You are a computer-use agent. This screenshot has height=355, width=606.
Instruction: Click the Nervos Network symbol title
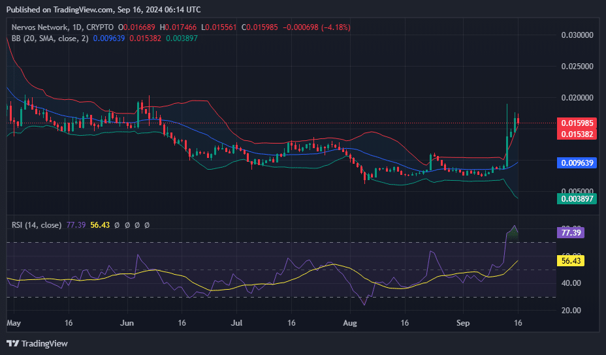click(x=39, y=27)
